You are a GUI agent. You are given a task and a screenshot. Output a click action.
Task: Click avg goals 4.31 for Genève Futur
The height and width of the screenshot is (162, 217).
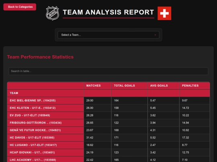point(153,130)
